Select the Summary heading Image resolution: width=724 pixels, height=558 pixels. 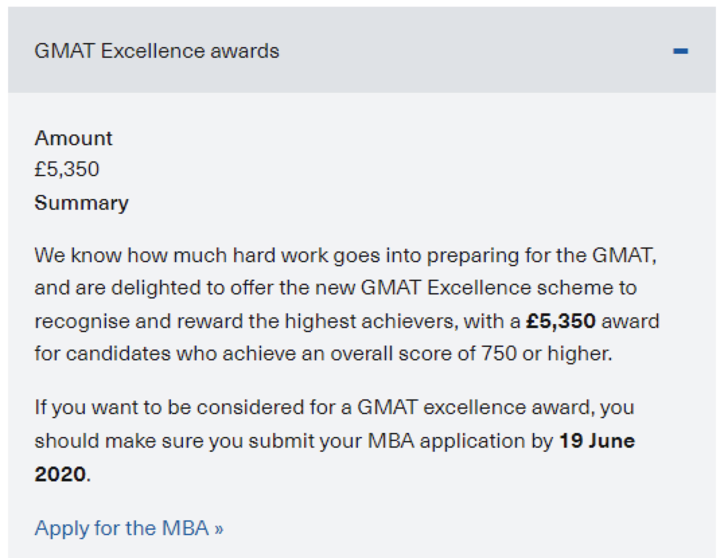[x=81, y=203]
